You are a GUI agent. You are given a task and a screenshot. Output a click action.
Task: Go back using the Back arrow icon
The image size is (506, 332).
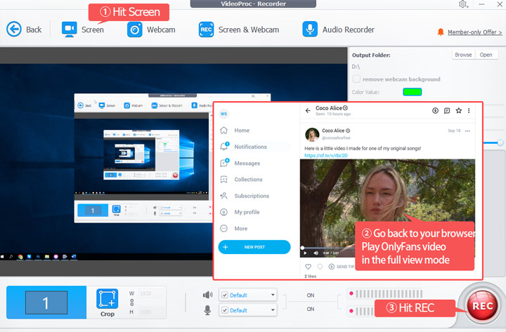(x=14, y=29)
